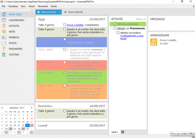
Task: Select day 10 in mini calendar
Action: [x=32, y=118]
